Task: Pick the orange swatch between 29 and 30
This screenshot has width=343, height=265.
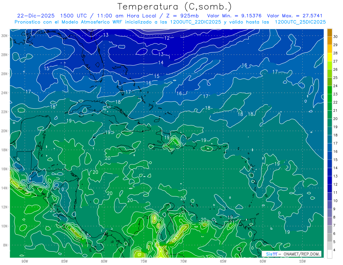Action: coord(330,41)
